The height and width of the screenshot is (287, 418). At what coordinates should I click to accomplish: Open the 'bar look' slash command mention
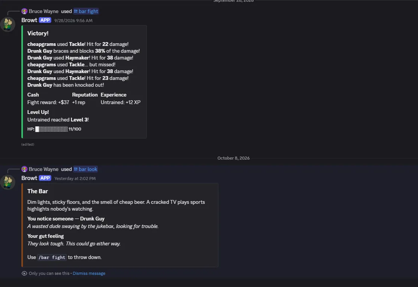click(85, 169)
